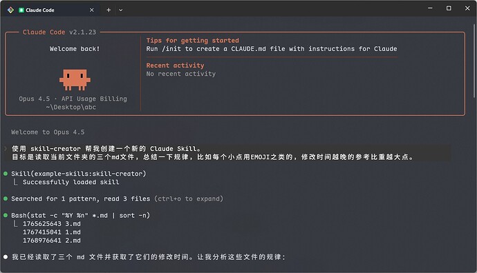Maximize the terminal window

point(449,8)
